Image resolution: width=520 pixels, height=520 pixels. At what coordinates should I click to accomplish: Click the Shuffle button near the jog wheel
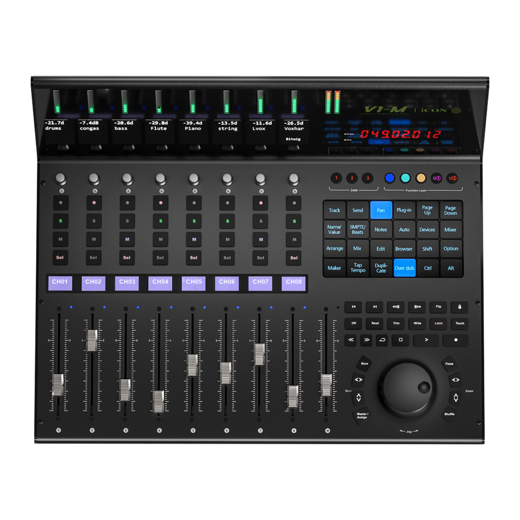(450, 414)
